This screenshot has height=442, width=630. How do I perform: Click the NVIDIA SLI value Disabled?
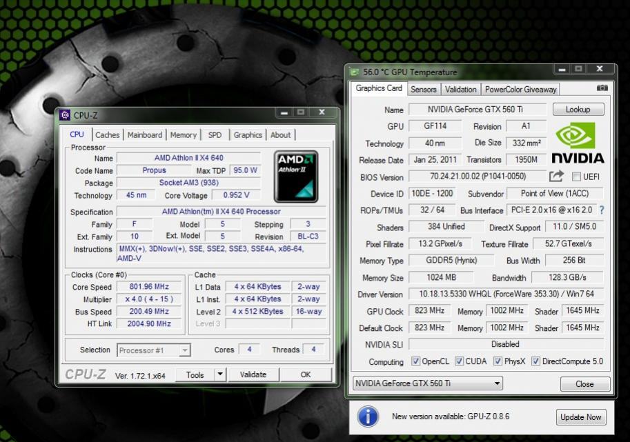[x=506, y=344]
